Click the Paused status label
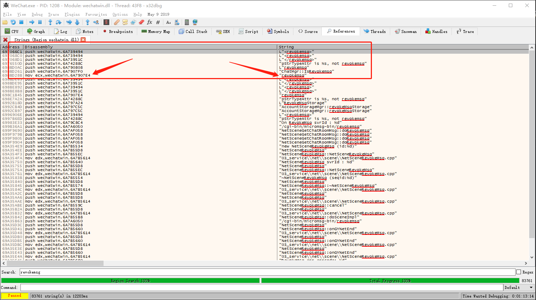Screen dimensions: 536x300 (15, 296)
